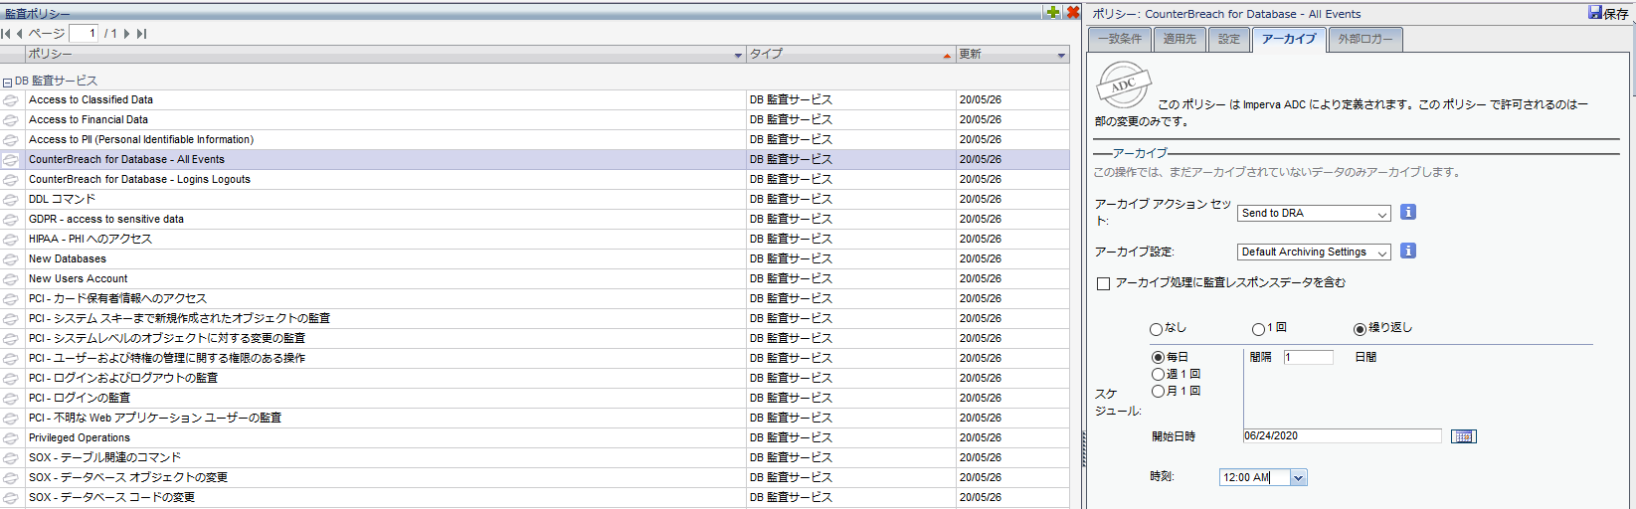Screen dimensions: 1636x509
Task: Click policy icon for PCI - ログインの監査 row
Action: point(11,399)
